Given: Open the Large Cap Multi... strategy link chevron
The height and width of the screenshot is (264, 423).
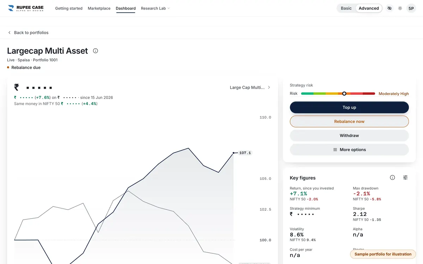Looking at the screenshot, I should pyautogui.click(x=269, y=87).
